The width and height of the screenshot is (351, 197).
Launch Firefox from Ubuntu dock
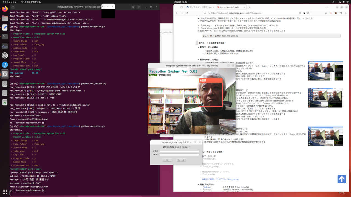pos(5,9)
